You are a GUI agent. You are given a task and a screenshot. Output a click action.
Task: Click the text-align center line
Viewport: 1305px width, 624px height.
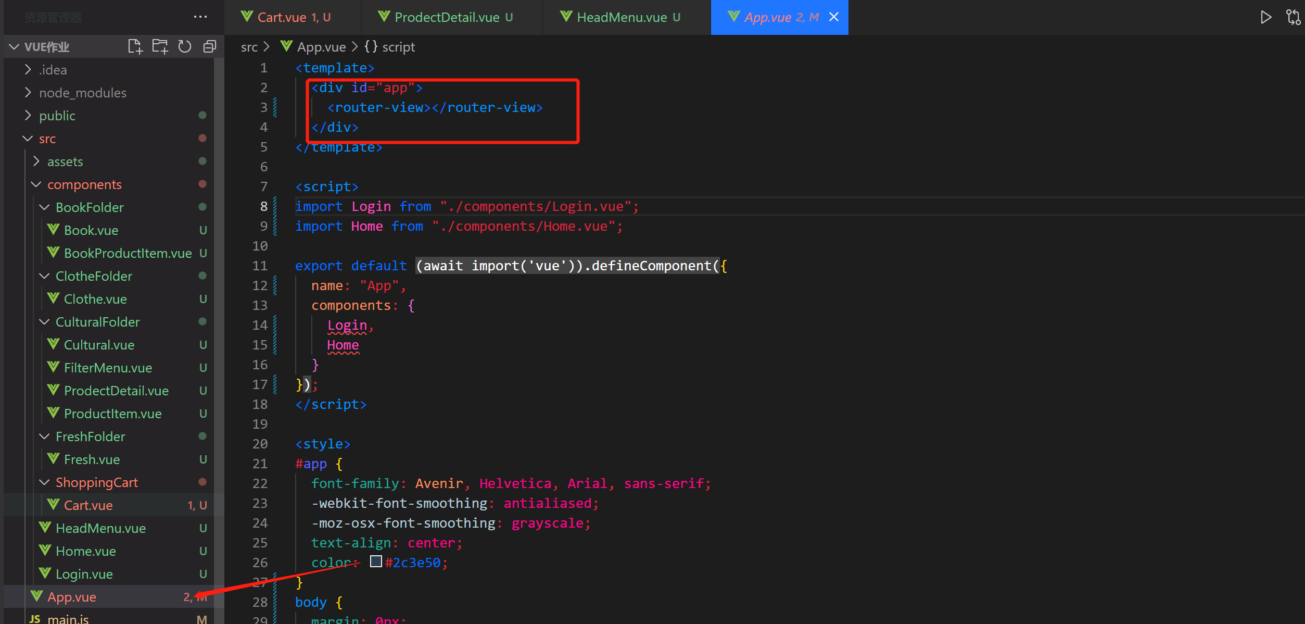(x=387, y=543)
